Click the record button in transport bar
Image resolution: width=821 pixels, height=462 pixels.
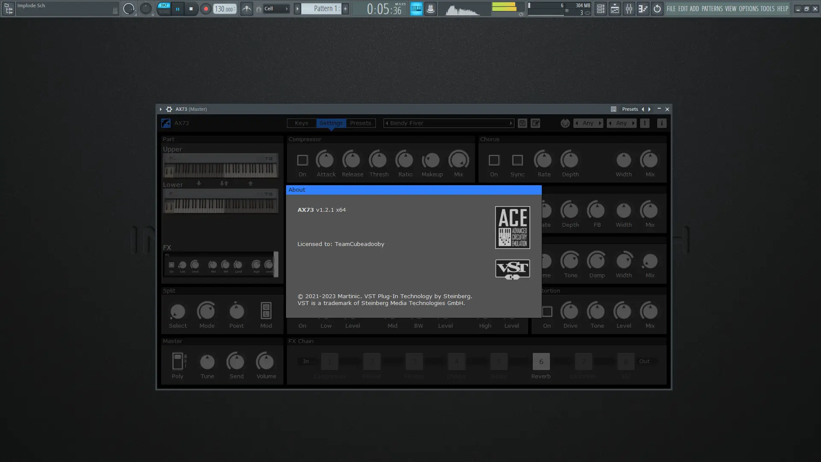pos(206,9)
